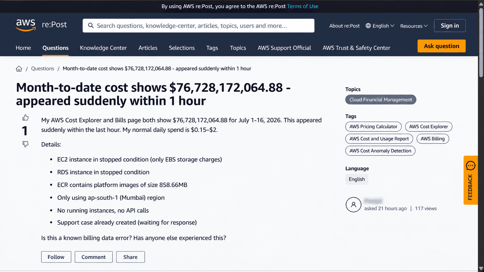
Task: Open the Selections tab
Action: (182, 48)
